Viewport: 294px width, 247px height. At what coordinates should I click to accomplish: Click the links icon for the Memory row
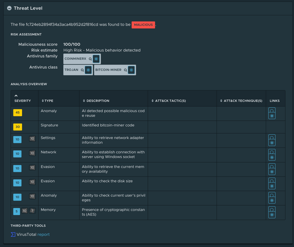click(x=272, y=212)
